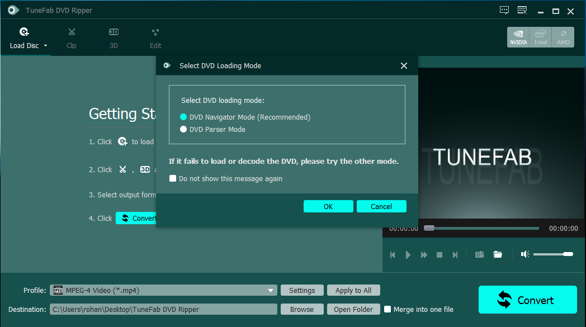Select DVD Parser Mode option
Viewport: 586px width, 327px height.
(183, 130)
